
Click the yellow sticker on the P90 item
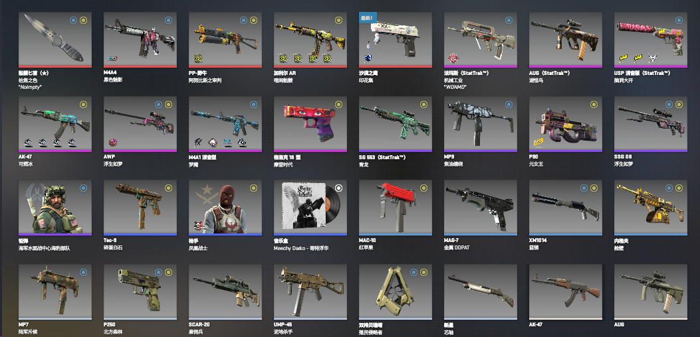[538, 143]
